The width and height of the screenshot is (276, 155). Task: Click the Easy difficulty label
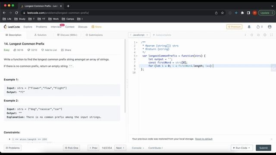(6, 50)
